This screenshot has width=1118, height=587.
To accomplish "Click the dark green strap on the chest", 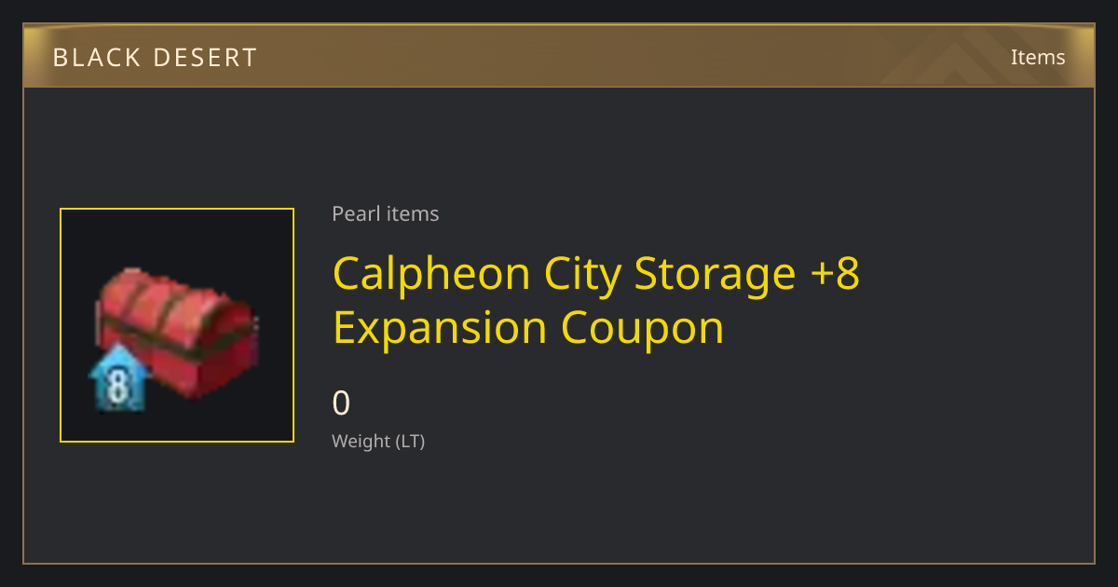I will (177, 337).
